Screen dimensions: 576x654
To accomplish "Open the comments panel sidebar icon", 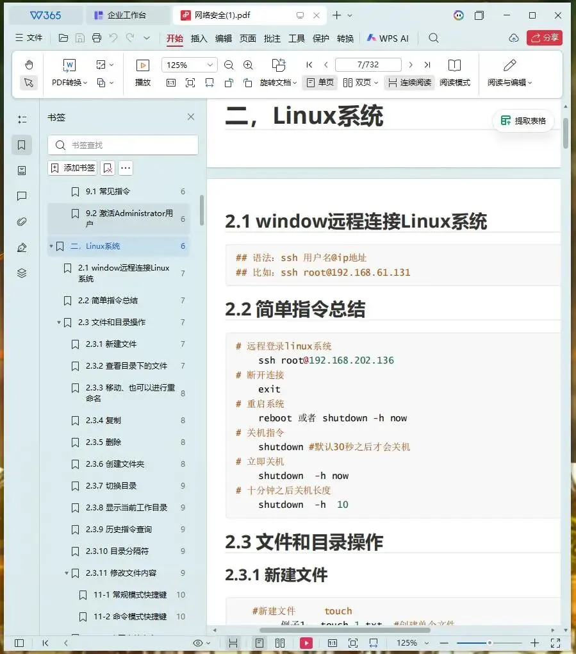I will pyautogui.click(x=22, y=196).
